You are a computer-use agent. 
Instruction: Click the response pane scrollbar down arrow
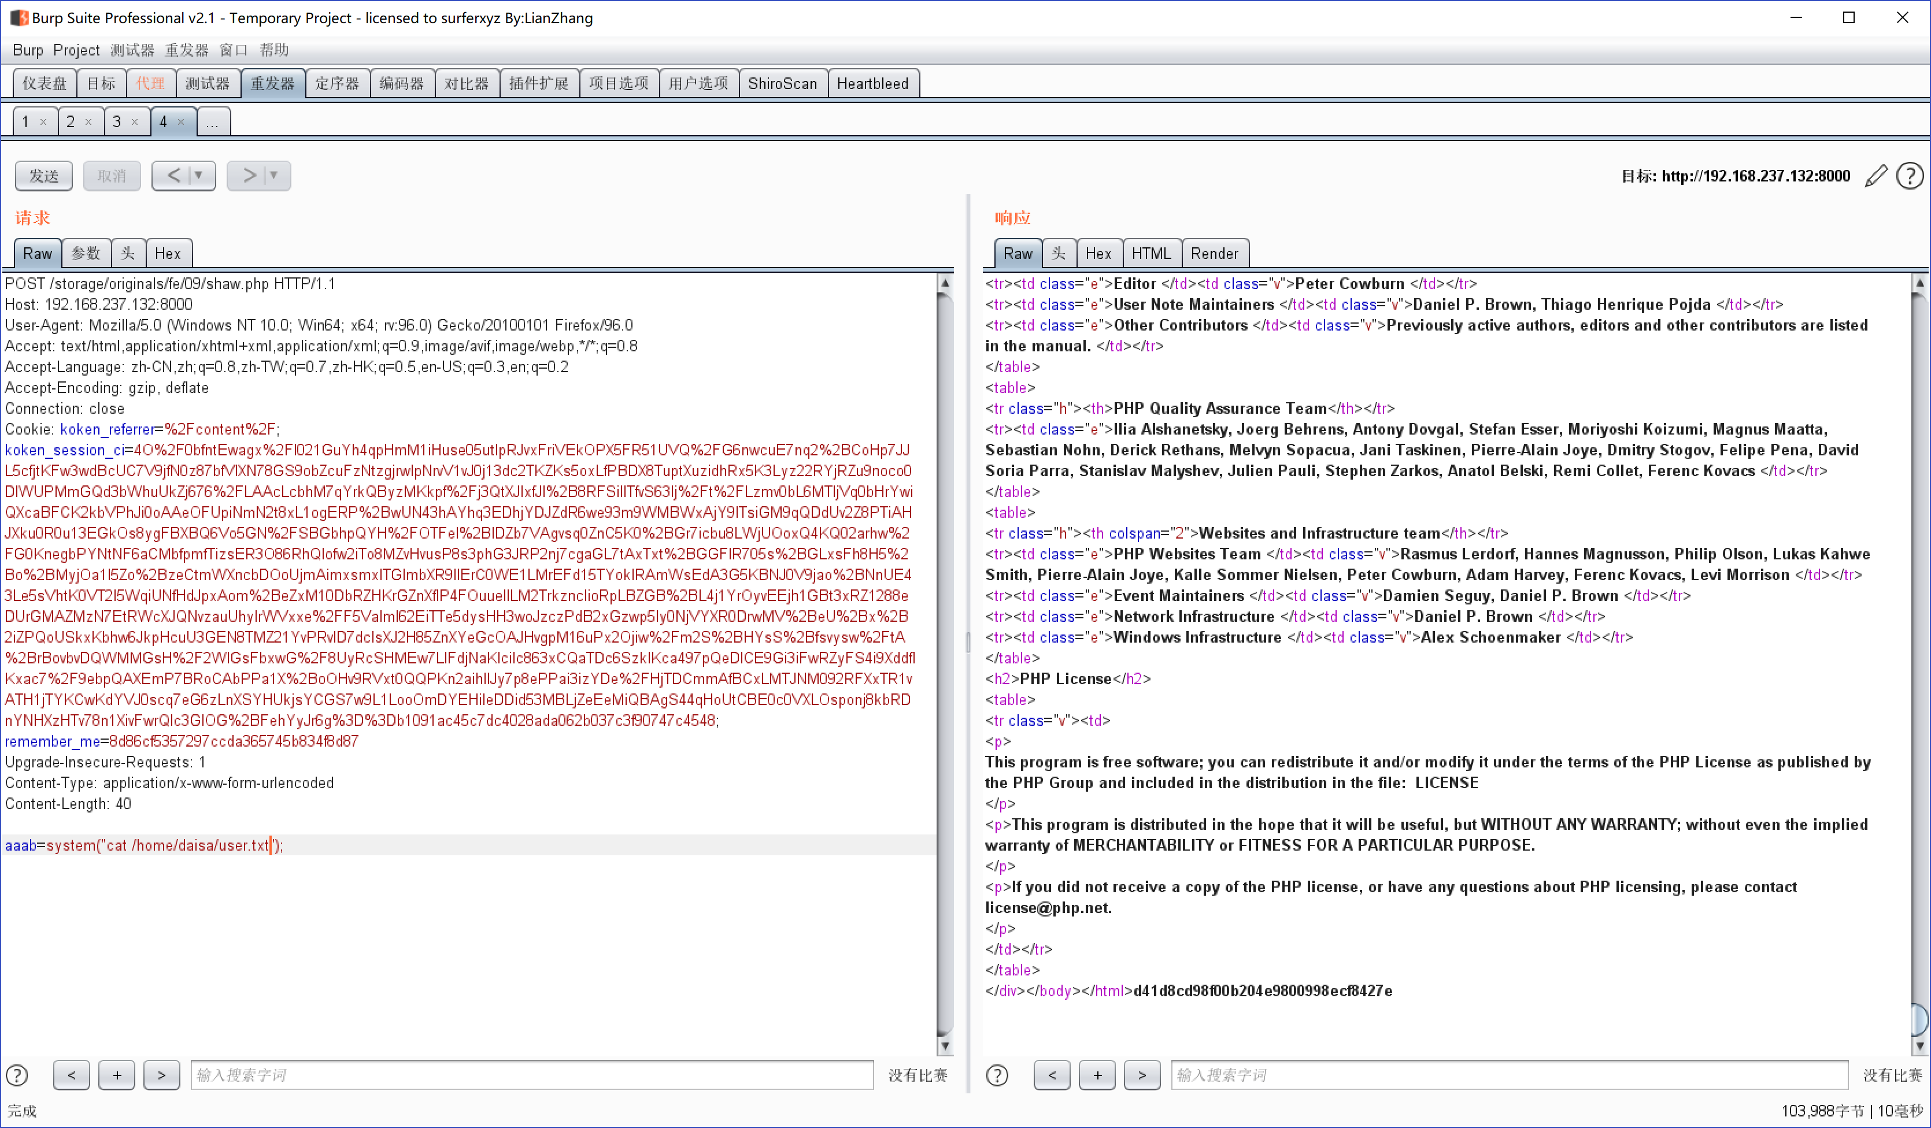(1919, 1046)
